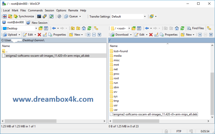Click the remote Edit button
Viewport: 215px width, 134px height.
click(140, 35)
